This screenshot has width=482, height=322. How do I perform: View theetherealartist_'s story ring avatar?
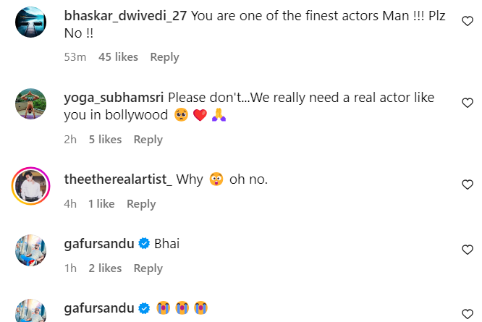point(31,187)
